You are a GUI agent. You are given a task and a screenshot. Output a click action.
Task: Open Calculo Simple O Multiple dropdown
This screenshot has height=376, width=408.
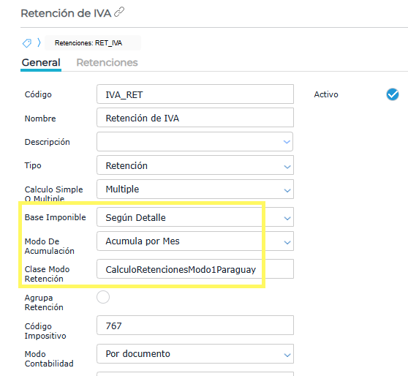point(195,189)
